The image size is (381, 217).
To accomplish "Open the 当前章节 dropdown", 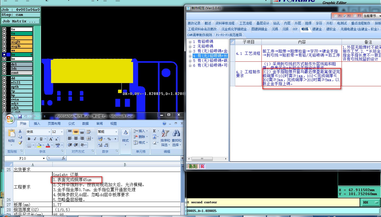I will coord(371,16).
